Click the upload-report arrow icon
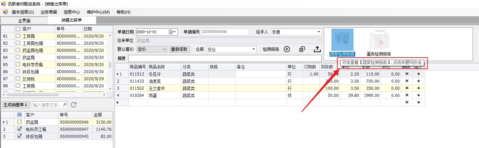 [x=317, y=49]
